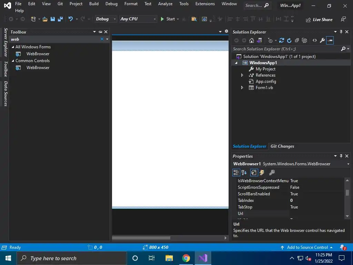This screenshot has height=265, width=353.
Task: Click the Find in Files folder icon
Action: (194, 19)
